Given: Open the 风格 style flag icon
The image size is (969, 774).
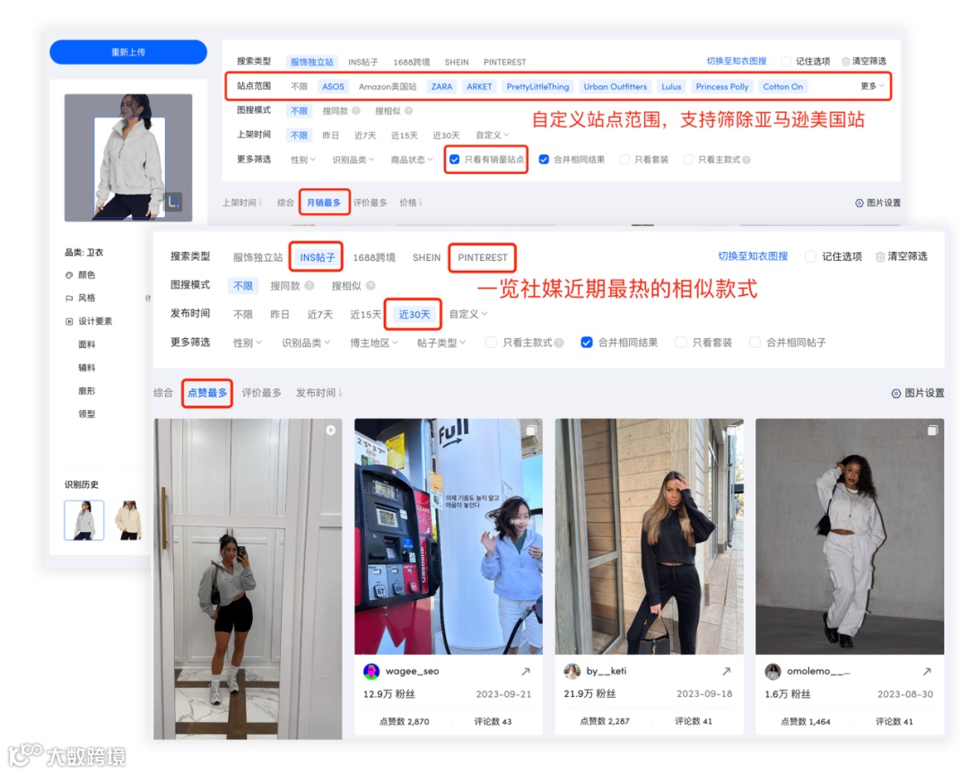Looking at the screenshot, I should coord(69,298).
